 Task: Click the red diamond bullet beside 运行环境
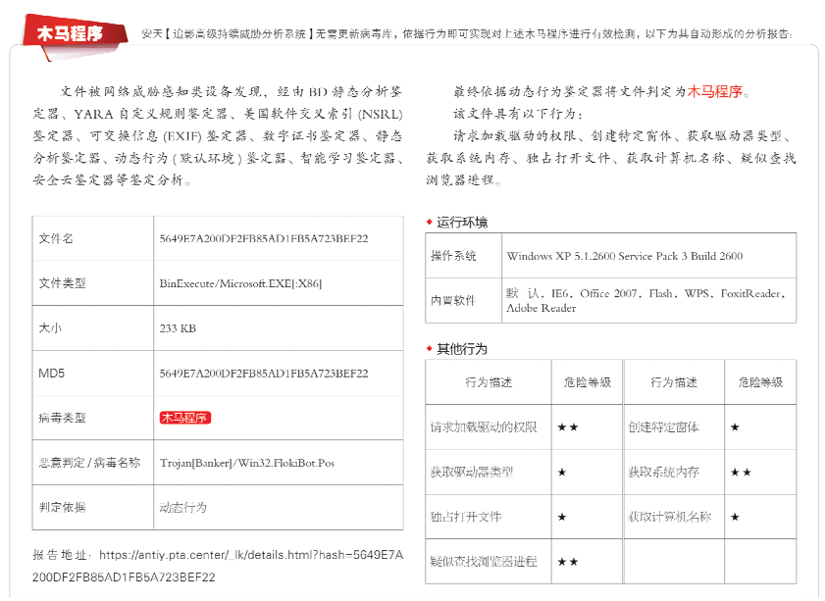pos(430,222)
